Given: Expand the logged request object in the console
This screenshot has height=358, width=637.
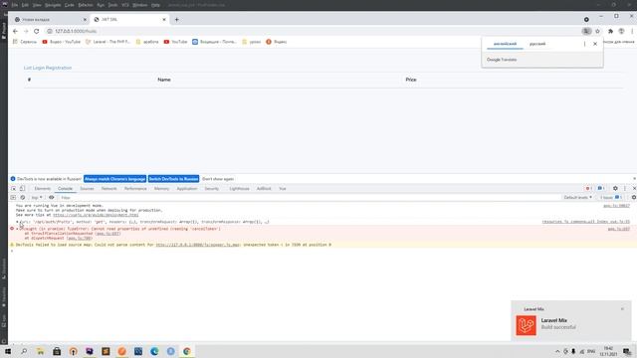Looking at the screenshot, I should pos(18,222).
